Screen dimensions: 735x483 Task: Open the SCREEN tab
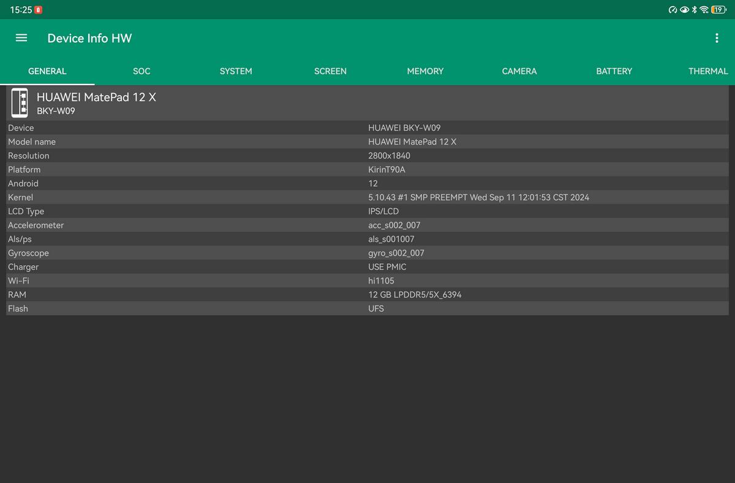(x=330, y=71)
